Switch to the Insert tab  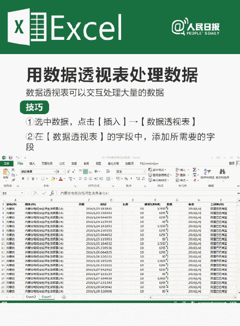32,163
